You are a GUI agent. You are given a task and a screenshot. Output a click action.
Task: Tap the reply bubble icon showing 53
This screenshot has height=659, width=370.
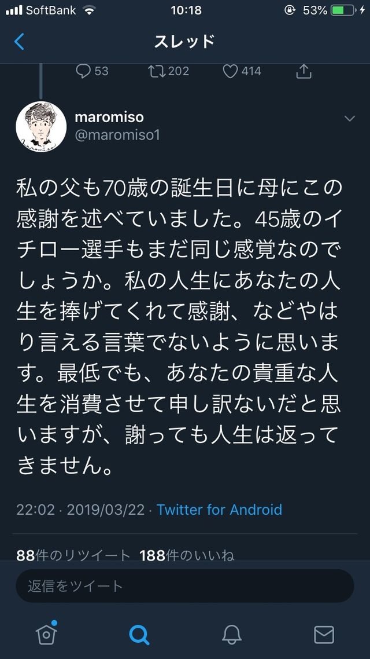click(83, 71)
